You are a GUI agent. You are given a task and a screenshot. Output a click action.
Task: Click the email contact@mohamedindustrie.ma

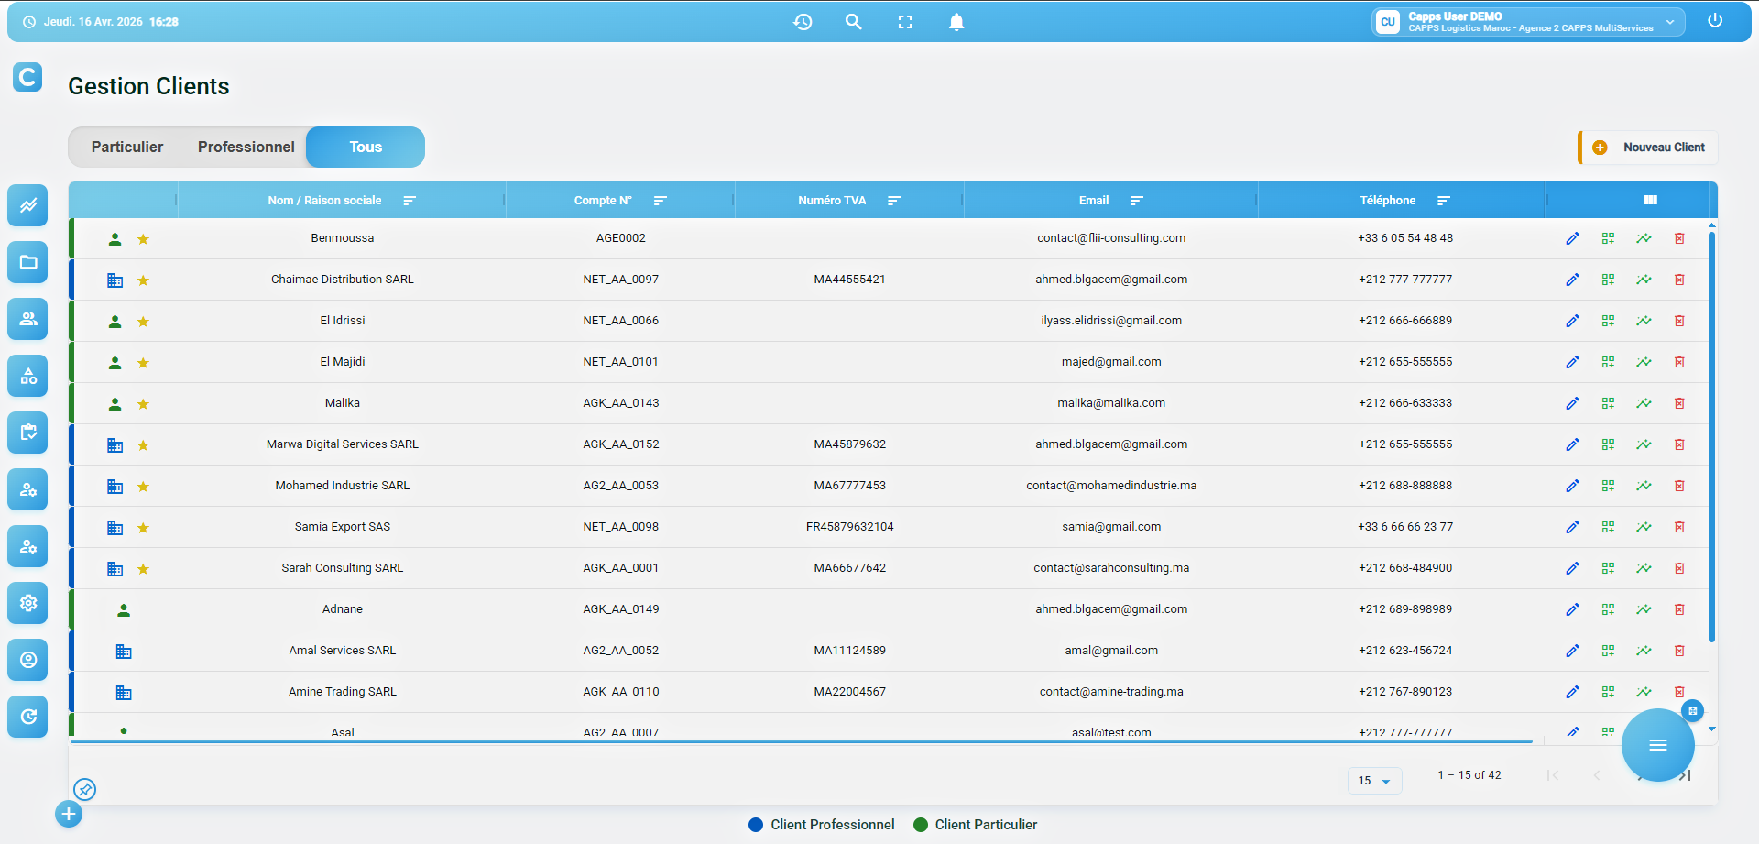tap(1111, 486)
